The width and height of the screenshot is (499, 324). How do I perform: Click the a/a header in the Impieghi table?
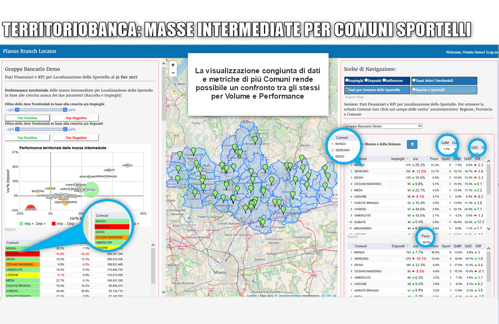coord(415,159)
